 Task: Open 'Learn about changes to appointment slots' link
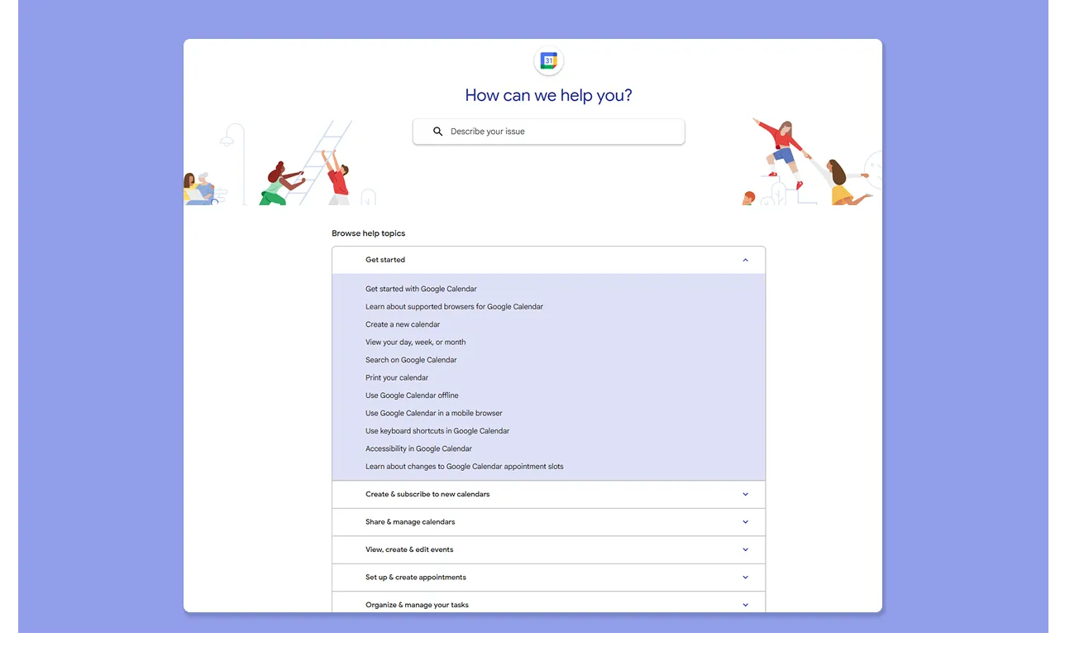465,467
